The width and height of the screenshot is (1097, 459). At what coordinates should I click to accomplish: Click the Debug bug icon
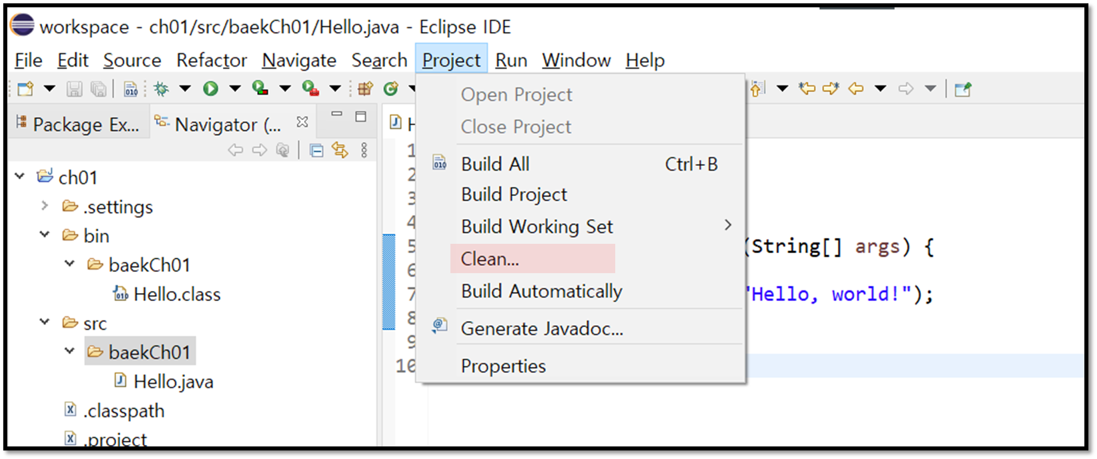coord(161,89)
